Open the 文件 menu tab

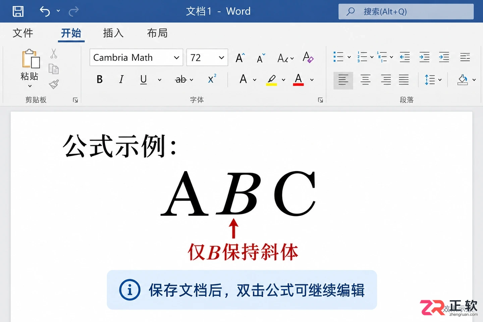tap(23, 33)
